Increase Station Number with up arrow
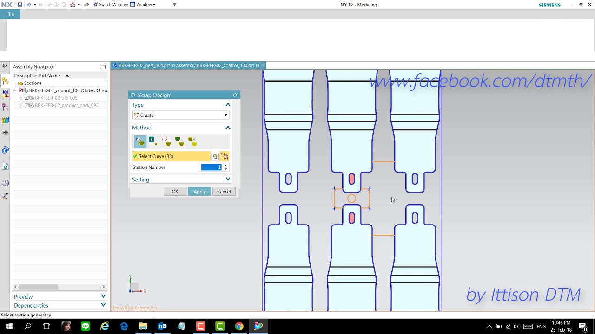The image size is (595, 334). click(x=226, y=165)
